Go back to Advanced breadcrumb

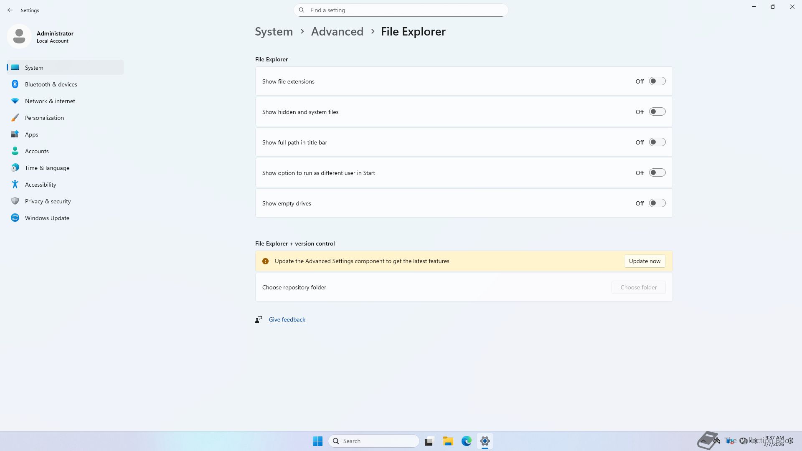click(x=337, y=32)
